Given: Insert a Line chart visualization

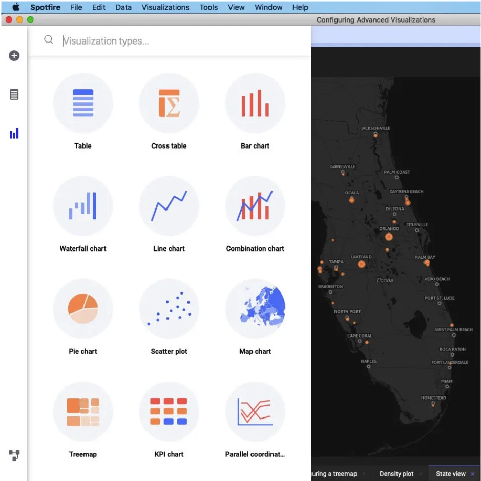Looking at the screenshot, I should point(169,205).
